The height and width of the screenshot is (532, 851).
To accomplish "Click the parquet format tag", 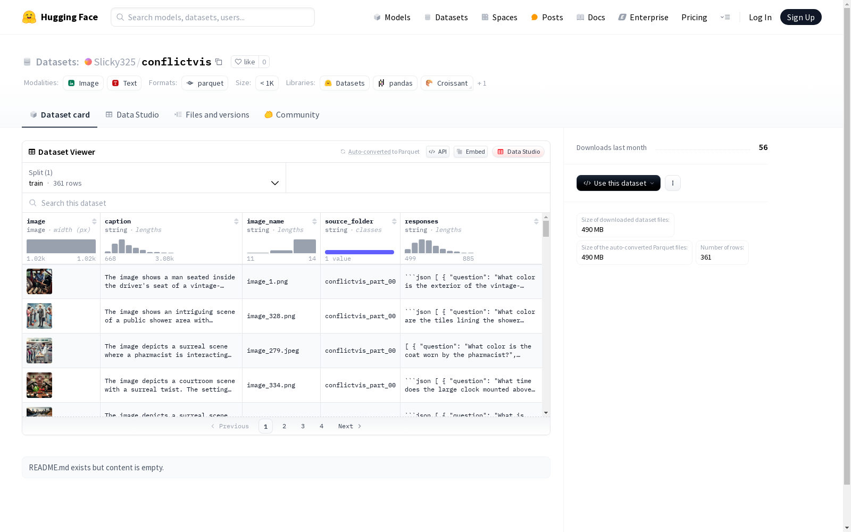I will coord(205,83).
